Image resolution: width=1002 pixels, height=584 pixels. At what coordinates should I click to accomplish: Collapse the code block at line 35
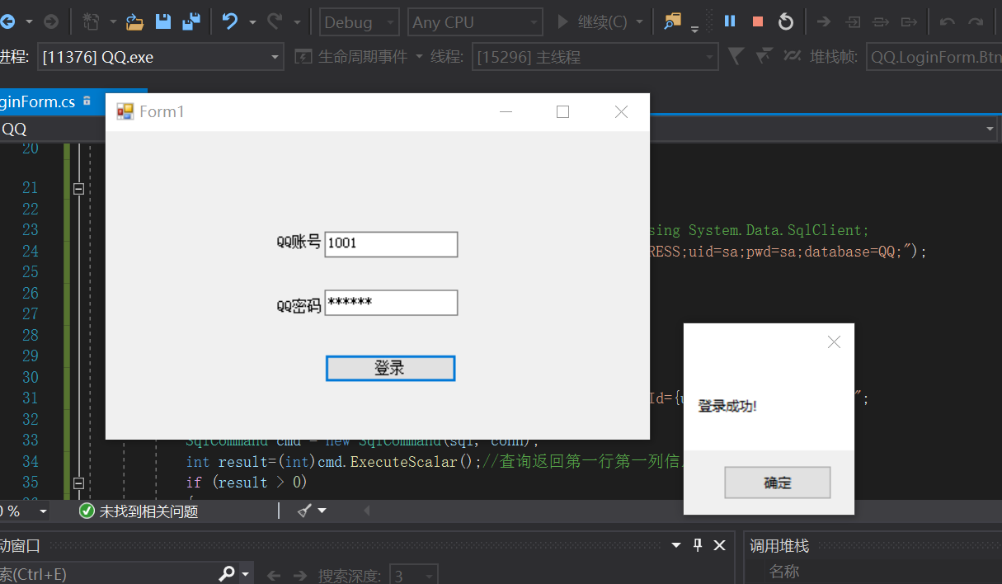[79, 483]
